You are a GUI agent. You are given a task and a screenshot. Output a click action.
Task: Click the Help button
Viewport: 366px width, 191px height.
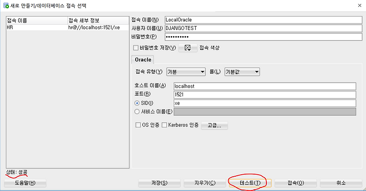point(25,183)
